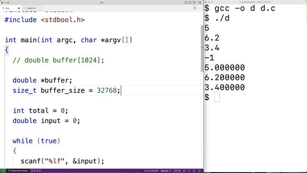Change file encoding UTF-8
Screen dimensions: 307x173
click(x=177, y=171)
